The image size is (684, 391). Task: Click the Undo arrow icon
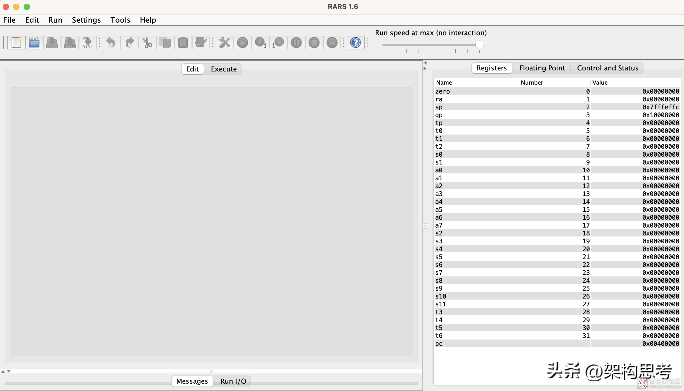[111, 42]
